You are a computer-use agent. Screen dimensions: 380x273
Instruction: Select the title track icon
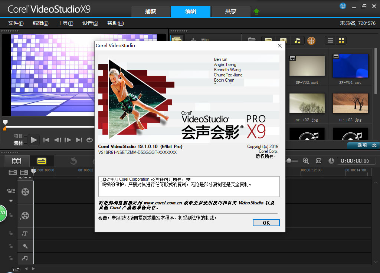click(x=25, y=234)
